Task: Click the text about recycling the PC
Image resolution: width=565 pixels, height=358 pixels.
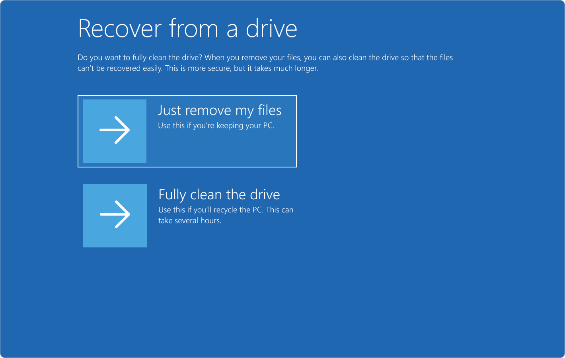Action: (x=226, y=215)
